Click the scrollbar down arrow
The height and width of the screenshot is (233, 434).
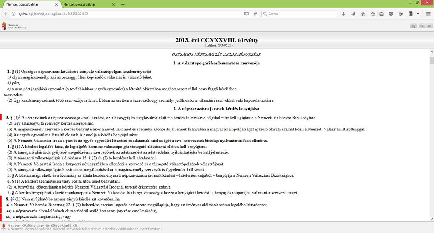click(431, 219)
